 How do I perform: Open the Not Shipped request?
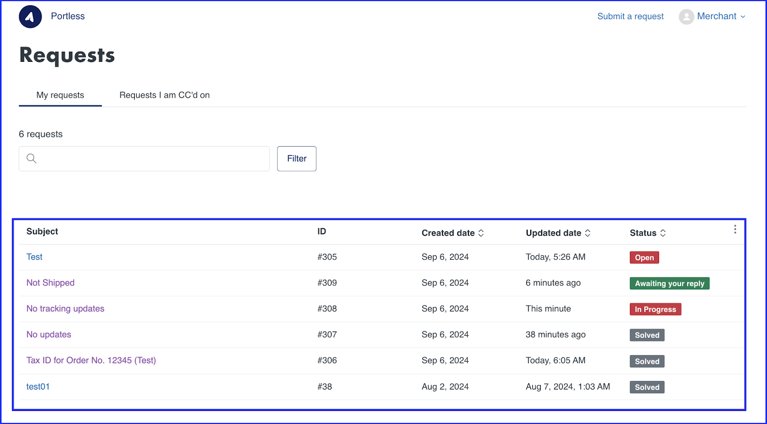coord(50,283)
